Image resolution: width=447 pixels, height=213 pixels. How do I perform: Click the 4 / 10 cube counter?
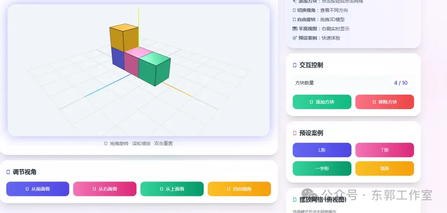[401, 83]
